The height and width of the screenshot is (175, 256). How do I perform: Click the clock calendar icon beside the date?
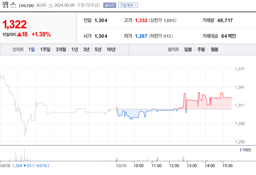(51, 6)
